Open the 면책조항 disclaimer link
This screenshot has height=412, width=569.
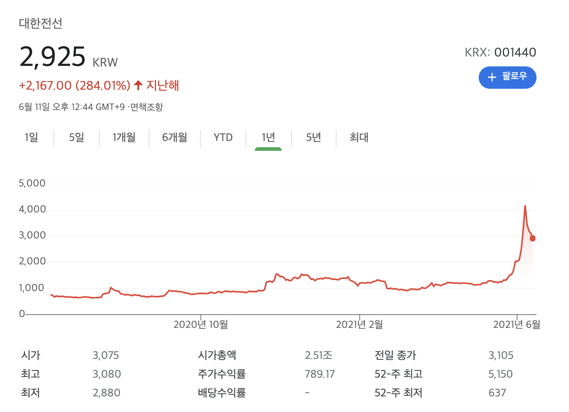pos(147,107)
